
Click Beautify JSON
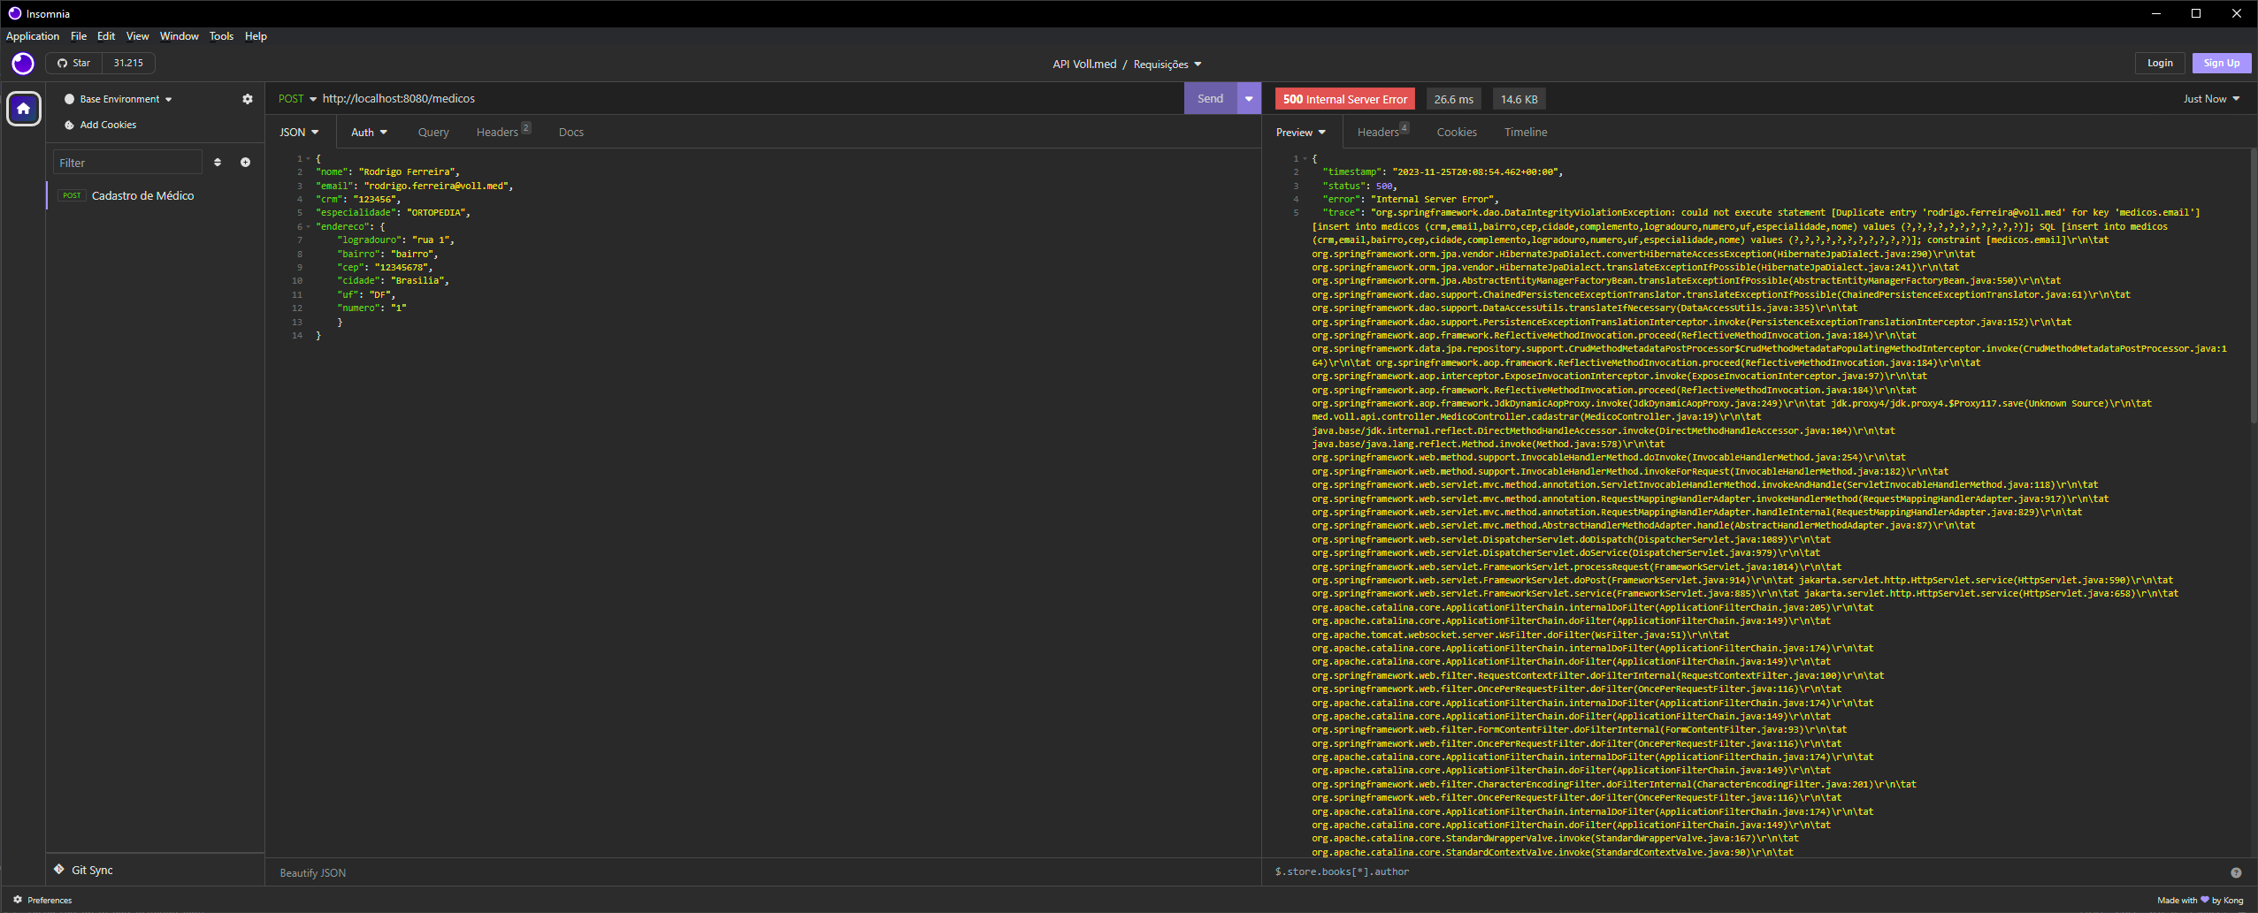pos(313,872)
